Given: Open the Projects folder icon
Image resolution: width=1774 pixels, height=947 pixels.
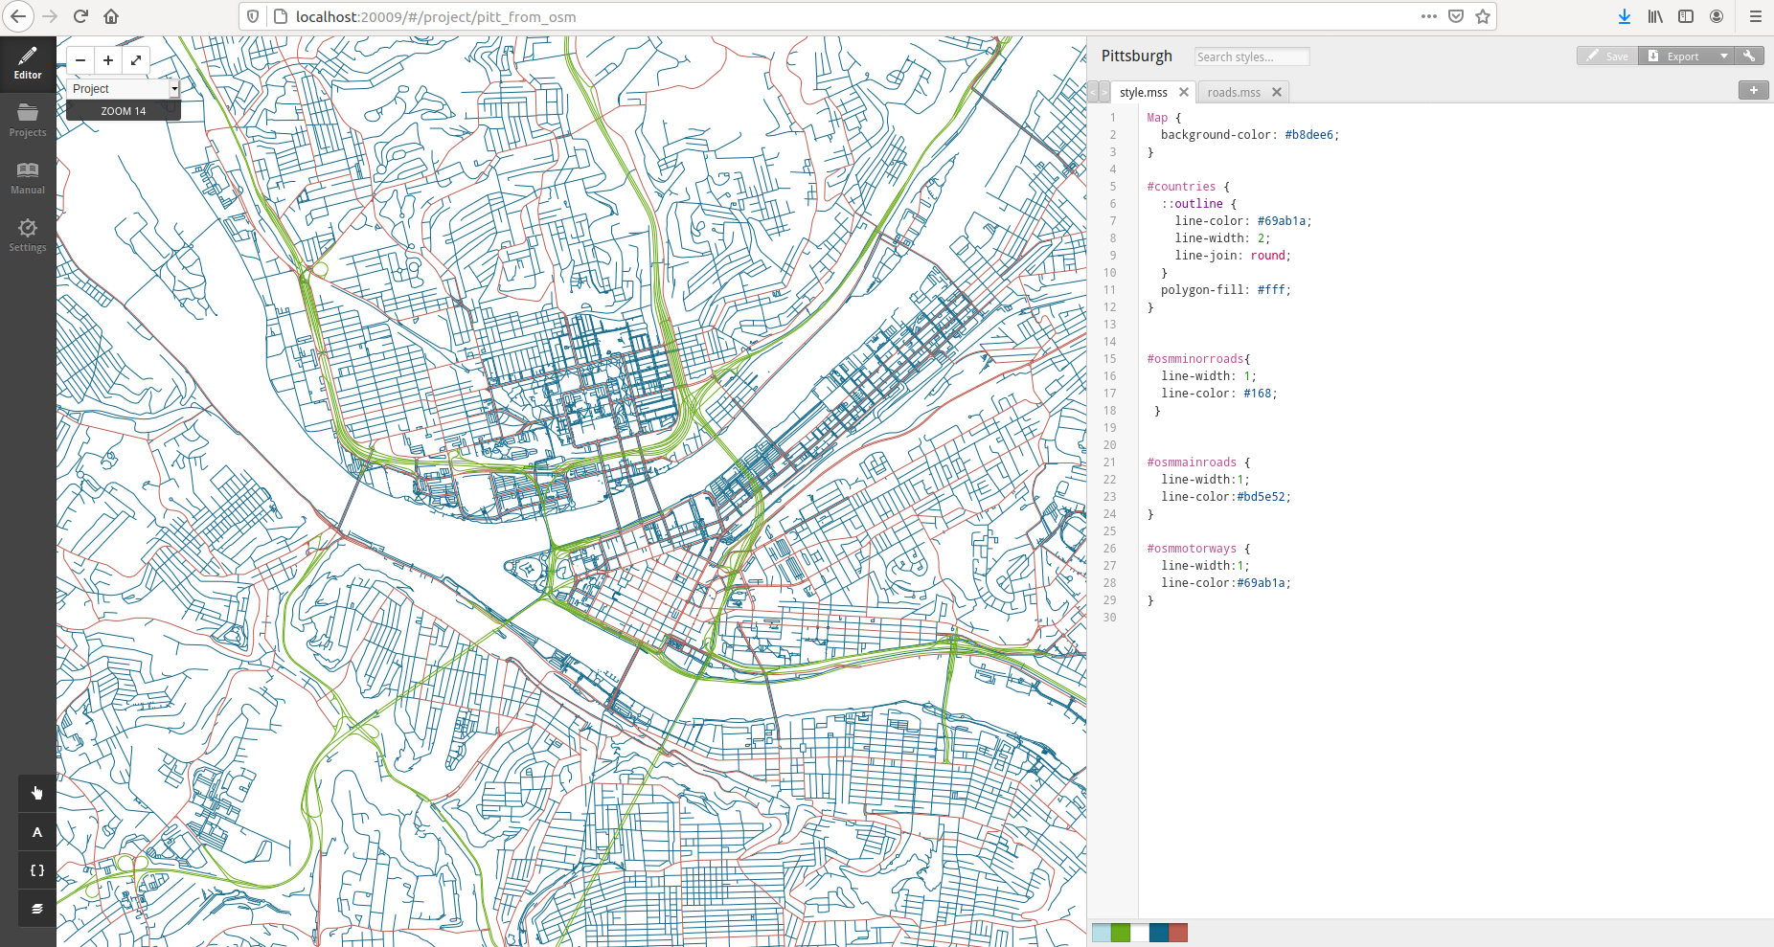Looking at the screenshot, I should coord(28,121).
